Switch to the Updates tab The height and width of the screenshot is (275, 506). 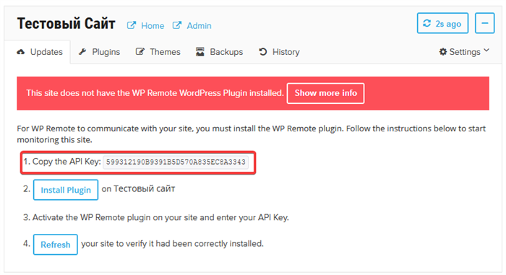tap(40, 52)
